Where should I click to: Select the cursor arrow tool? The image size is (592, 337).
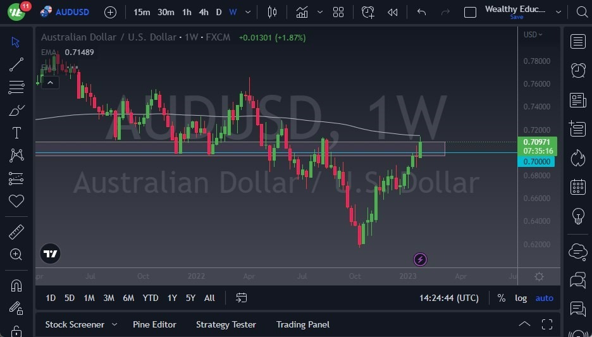point(16,42)
